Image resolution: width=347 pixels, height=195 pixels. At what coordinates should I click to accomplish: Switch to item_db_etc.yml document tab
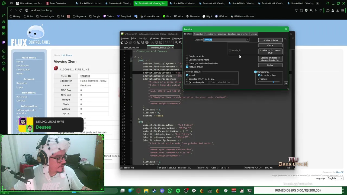coord(131,48)
